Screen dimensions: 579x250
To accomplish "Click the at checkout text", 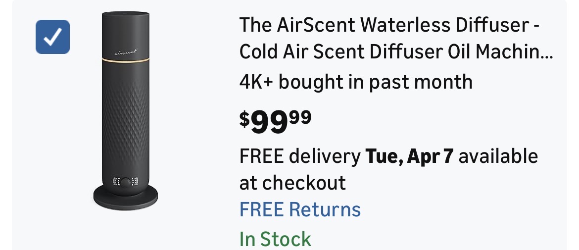I will tap(292, 183).
